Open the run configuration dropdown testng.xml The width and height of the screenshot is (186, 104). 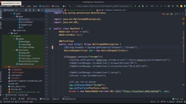[103, 6]
